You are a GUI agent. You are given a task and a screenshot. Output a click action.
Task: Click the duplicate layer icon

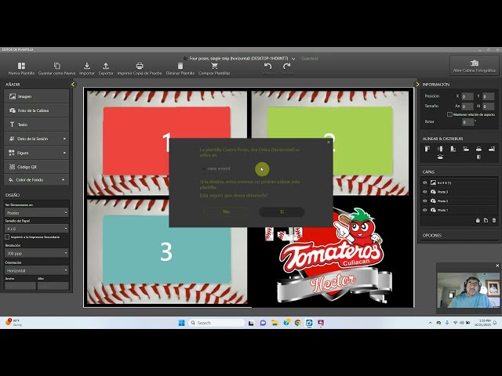486,220
